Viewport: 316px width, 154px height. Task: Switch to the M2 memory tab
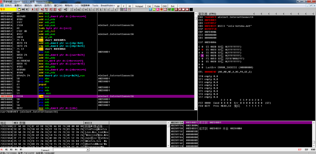(7, 150)
